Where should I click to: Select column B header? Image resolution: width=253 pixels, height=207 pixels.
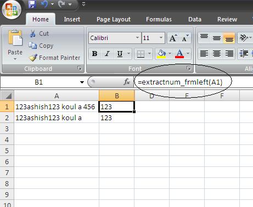[117, 96]
